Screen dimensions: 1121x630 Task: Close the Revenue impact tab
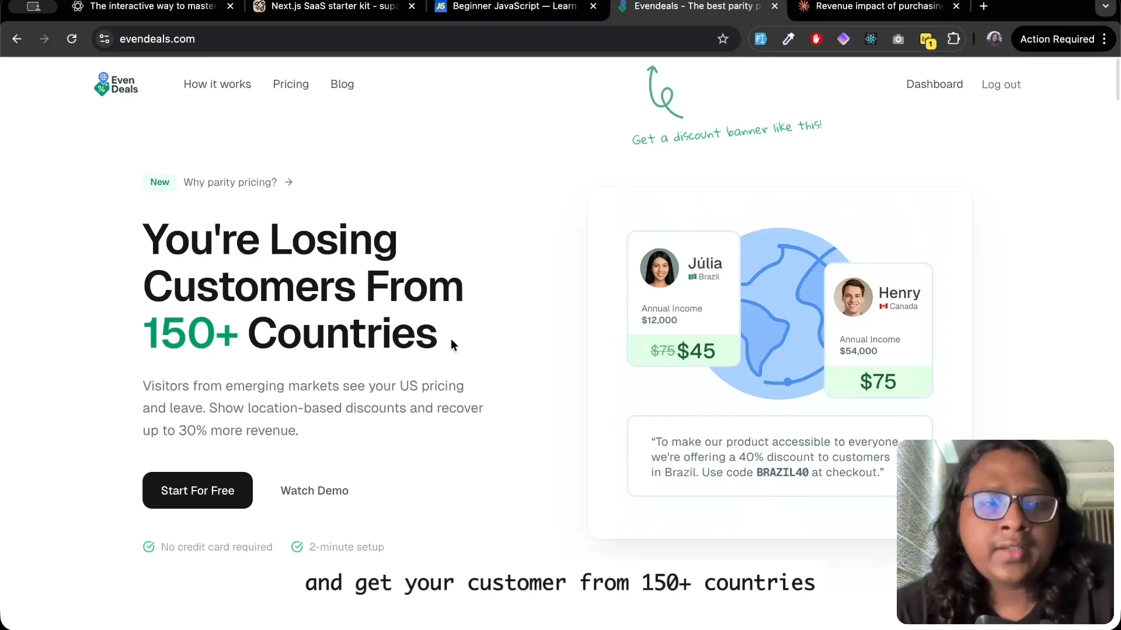click(956, 6)
